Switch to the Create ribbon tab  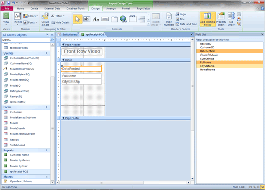pos(34,8)
